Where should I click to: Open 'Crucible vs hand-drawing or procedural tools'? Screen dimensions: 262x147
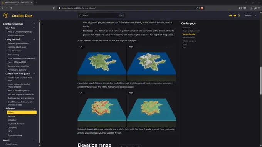tap(20, 103)
